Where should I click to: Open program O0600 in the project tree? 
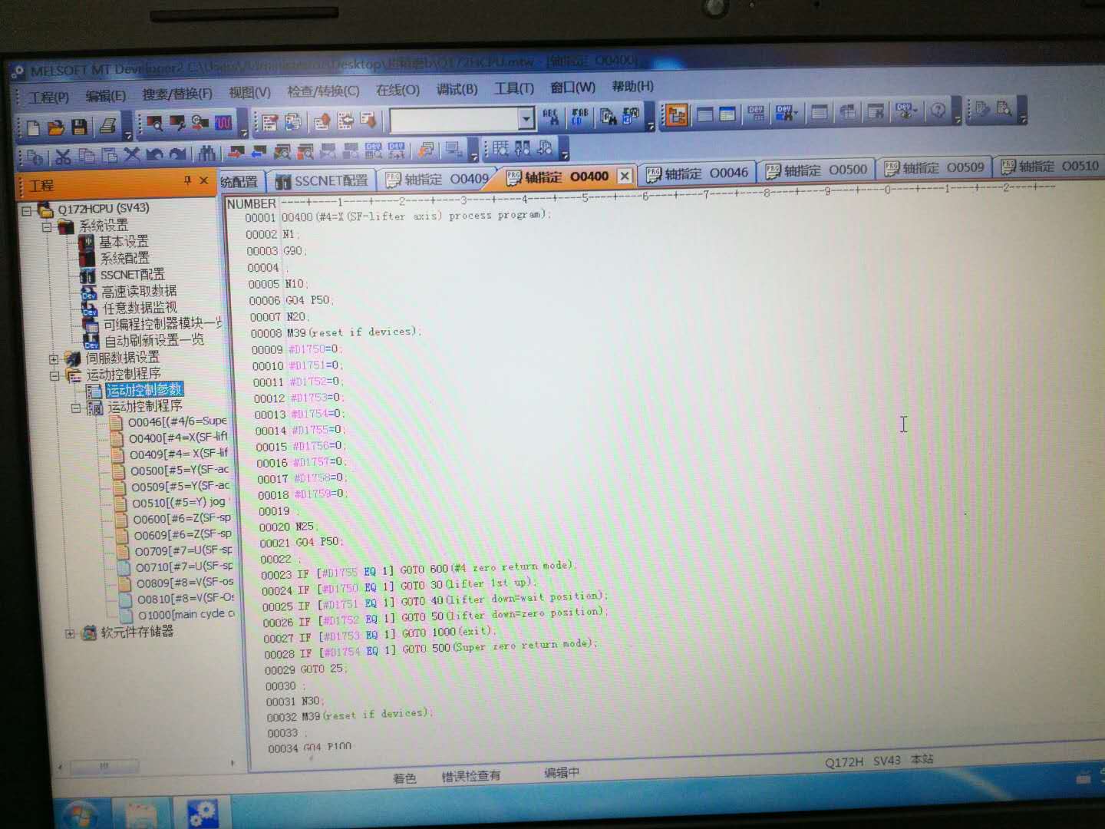click(x=181, y=518)
